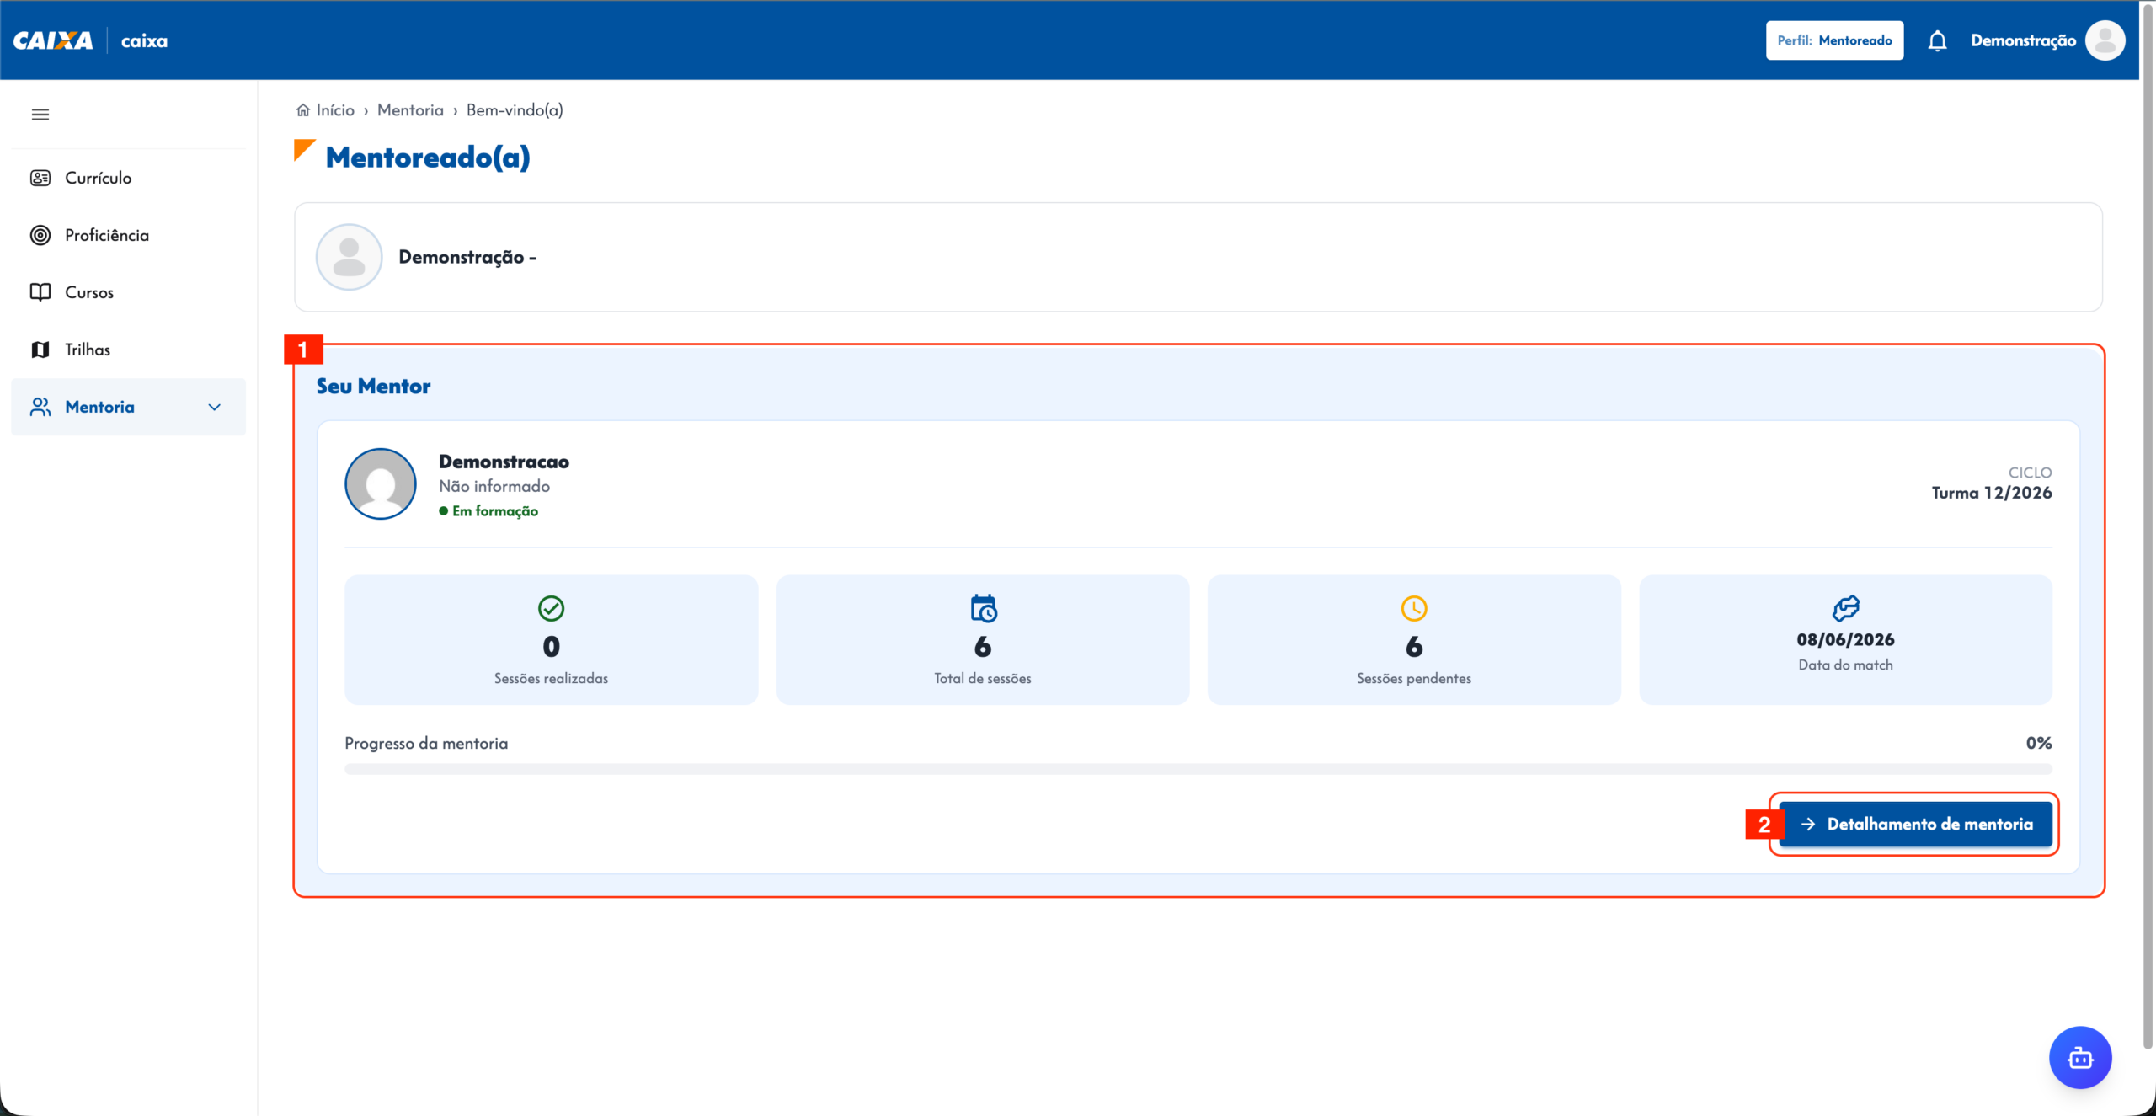Toggle the hamburger sidebar menu
This screenshot has height=1116, width=2156.
click(40, 115)
